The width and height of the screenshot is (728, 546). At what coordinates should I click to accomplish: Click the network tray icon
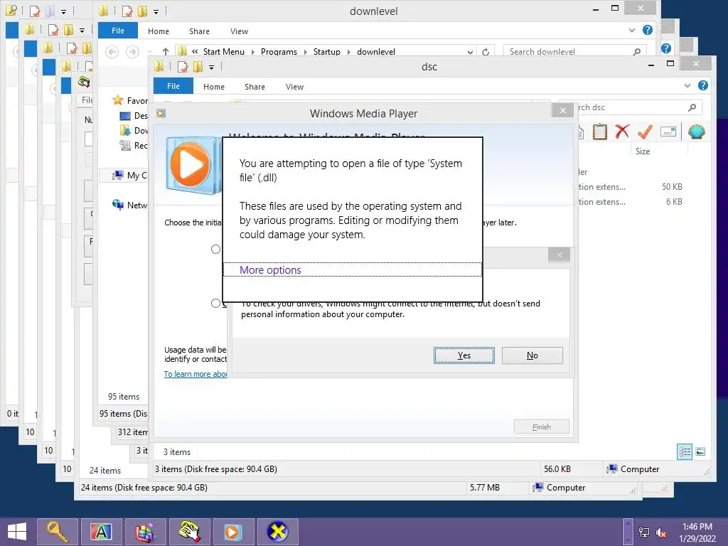pyautogui.click(x=644, y=532)
